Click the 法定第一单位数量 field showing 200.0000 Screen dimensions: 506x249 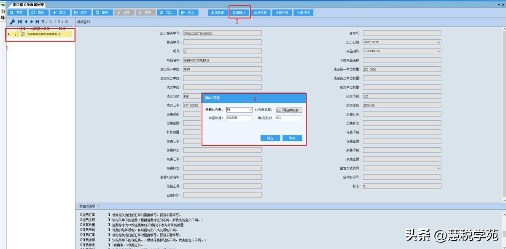402,69
